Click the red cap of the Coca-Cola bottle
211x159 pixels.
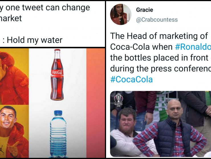pyautogui.click(x=57, y=50)
